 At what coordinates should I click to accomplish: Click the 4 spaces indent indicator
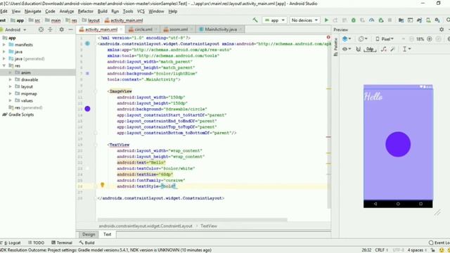coord(417,250)
